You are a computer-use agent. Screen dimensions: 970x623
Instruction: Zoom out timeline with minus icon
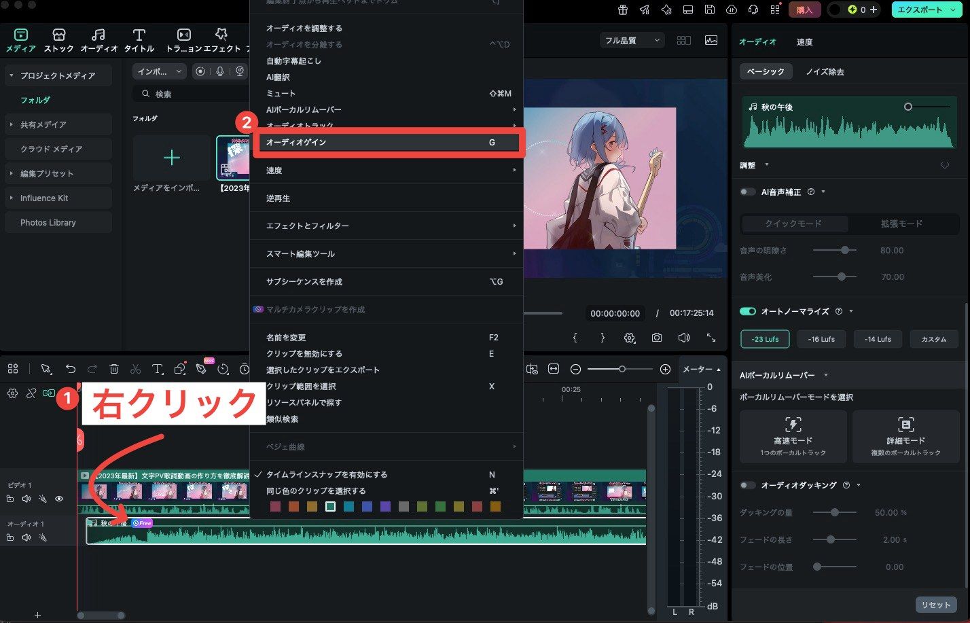pos(575,369)
